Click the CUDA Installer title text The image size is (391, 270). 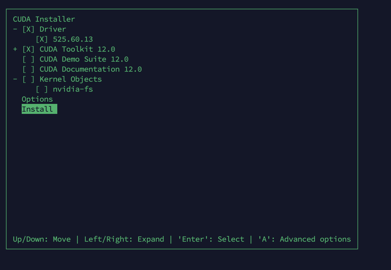click(x=44, y=19)
